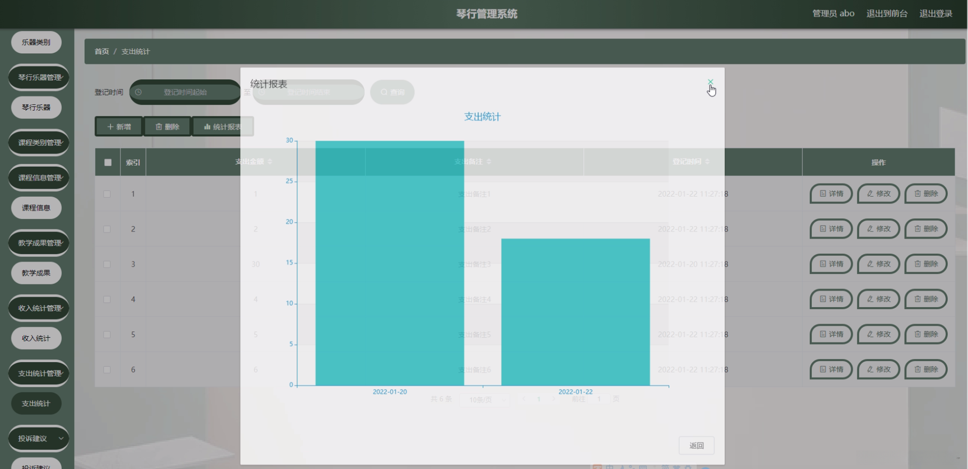This screenshot has height=469, width=968.
Task: Check the checkbox for row 4
Action: tap(107, 299)
